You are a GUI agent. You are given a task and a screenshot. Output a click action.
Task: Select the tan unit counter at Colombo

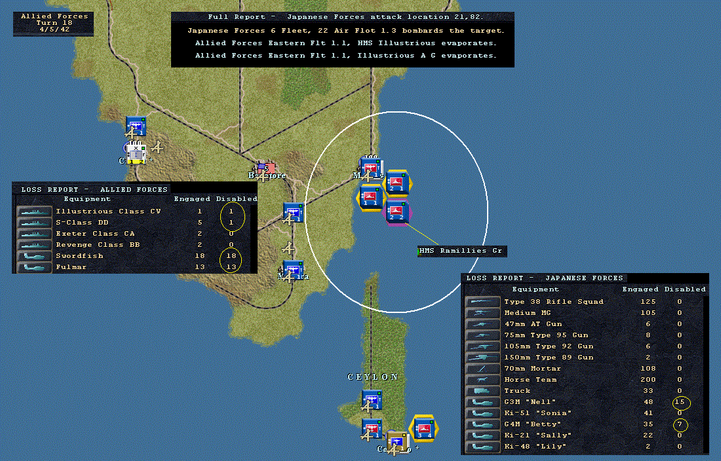397,443
